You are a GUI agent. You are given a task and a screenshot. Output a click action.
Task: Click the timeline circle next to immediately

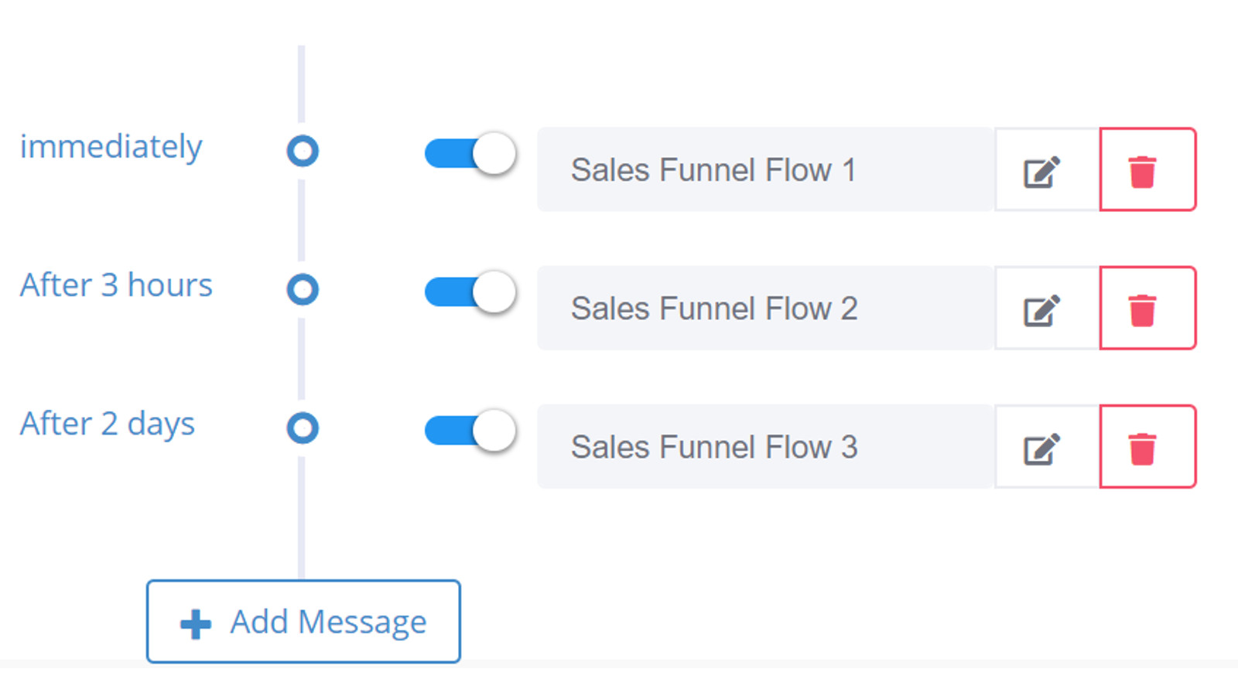(303, 151)
